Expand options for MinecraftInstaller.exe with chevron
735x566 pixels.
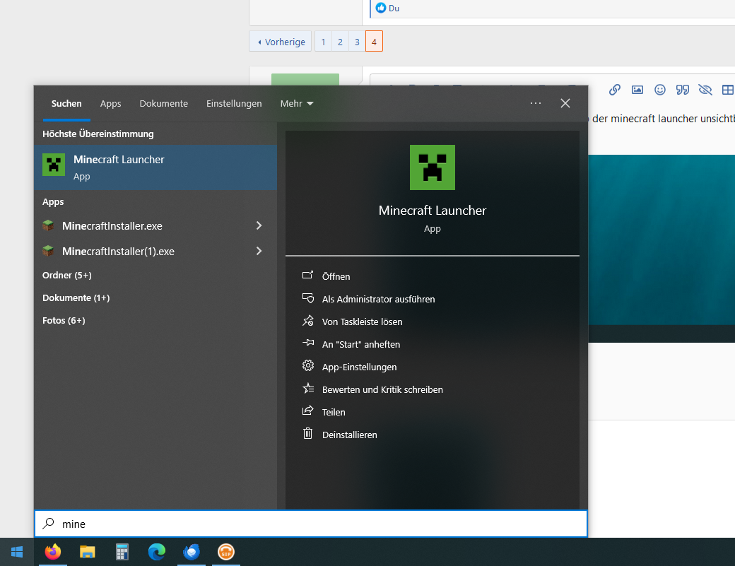259,225
